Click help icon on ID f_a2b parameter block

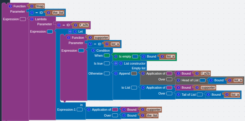coord(59,25)
